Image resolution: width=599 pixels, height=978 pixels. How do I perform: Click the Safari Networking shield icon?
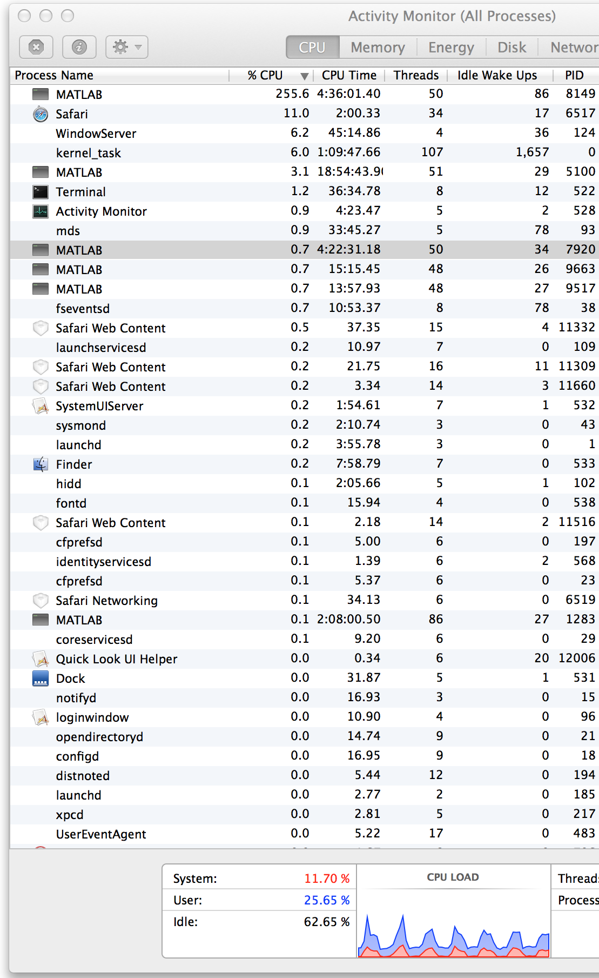point(41,601)
